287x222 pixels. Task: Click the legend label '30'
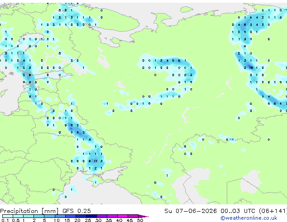[x=98, y=220]
